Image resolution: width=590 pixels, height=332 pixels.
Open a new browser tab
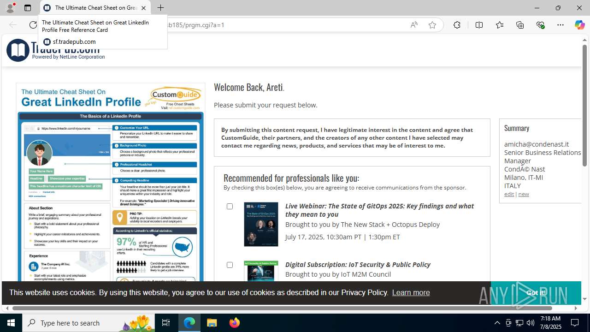160,8
